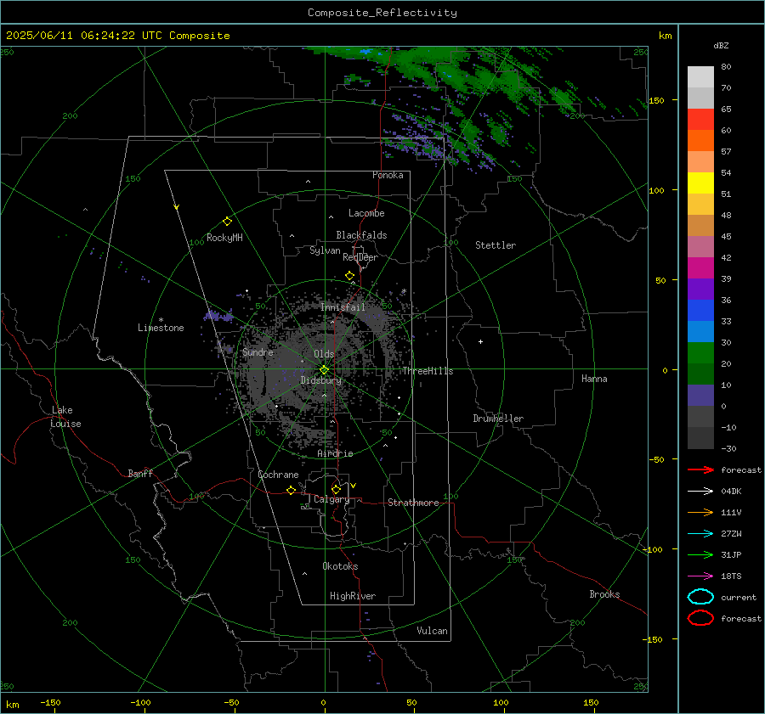Click the Strathmore label
This screenshot has width=765, height=714.
pos(413,503)
